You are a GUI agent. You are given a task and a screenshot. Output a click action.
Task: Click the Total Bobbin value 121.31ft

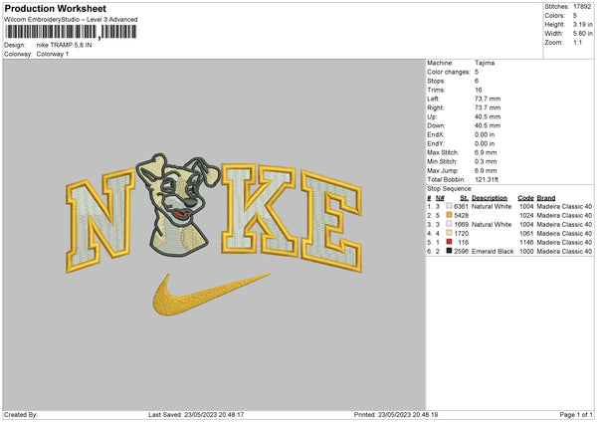click(487, 179)
